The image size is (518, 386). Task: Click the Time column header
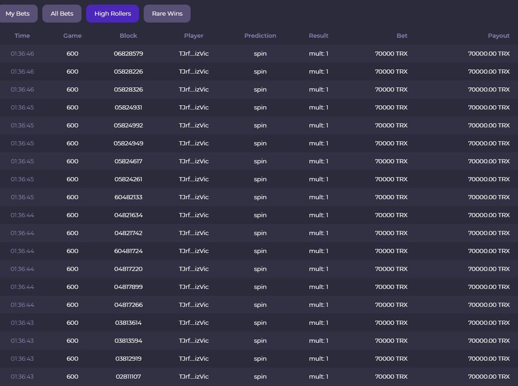pyautogui.click(x=22, y=36)
